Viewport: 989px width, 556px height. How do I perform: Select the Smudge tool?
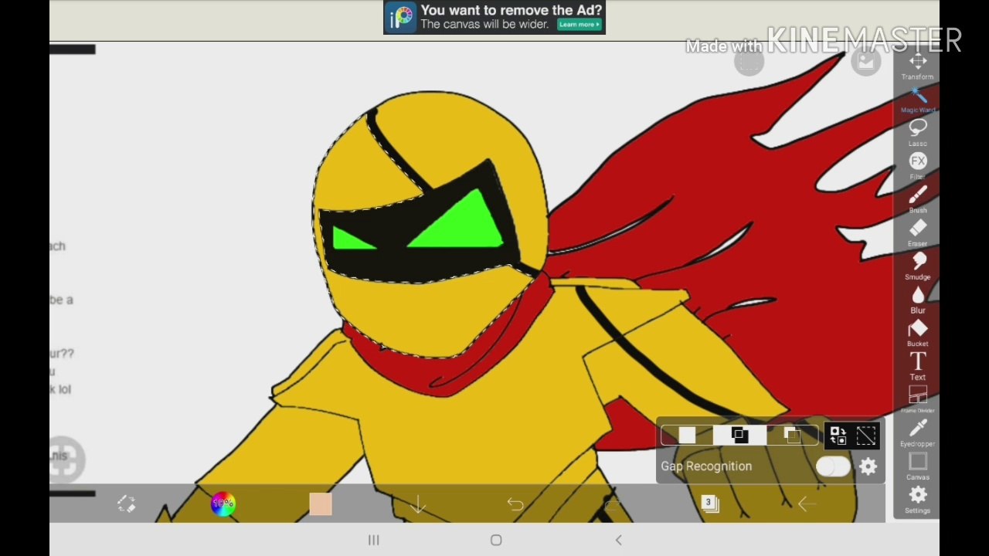(917, 266)
